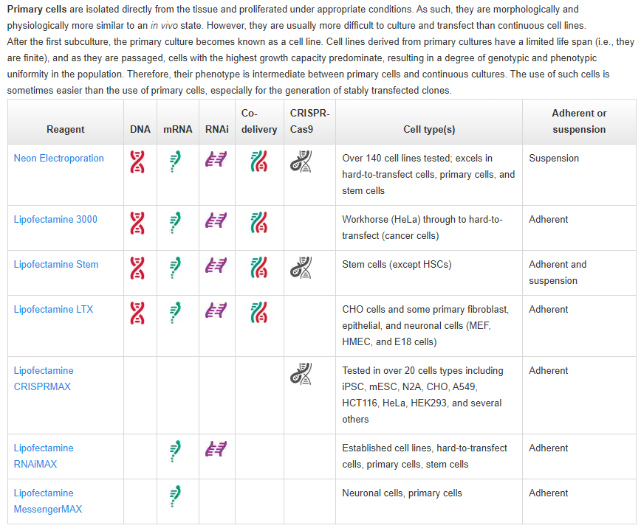The height and width of the screenshot is (531, 641).
Task: Click the mRNA icon for Lipofectamine LTX
Action: [175, 313]
